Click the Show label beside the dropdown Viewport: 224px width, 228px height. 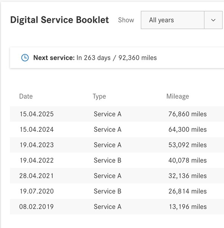(126, 20)
